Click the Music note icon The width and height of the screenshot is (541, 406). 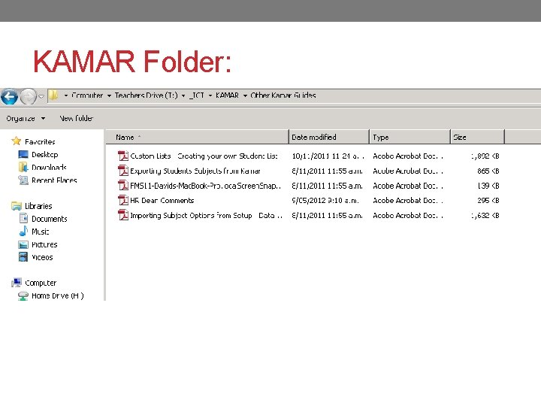[x=23, y=231]
